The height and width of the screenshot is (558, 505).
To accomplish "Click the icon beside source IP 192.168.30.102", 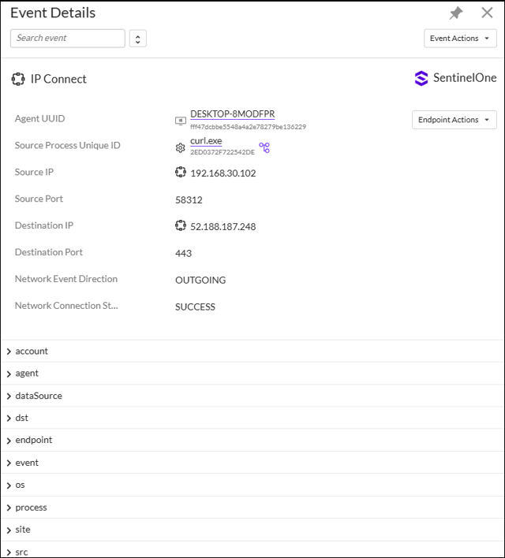I will tap(181, 173).
